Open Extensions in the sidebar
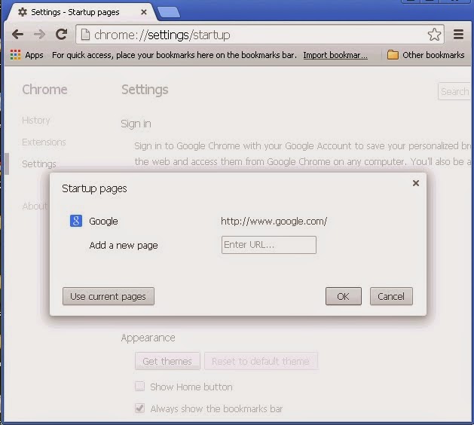The image size is (474, 425). point(44,142)
